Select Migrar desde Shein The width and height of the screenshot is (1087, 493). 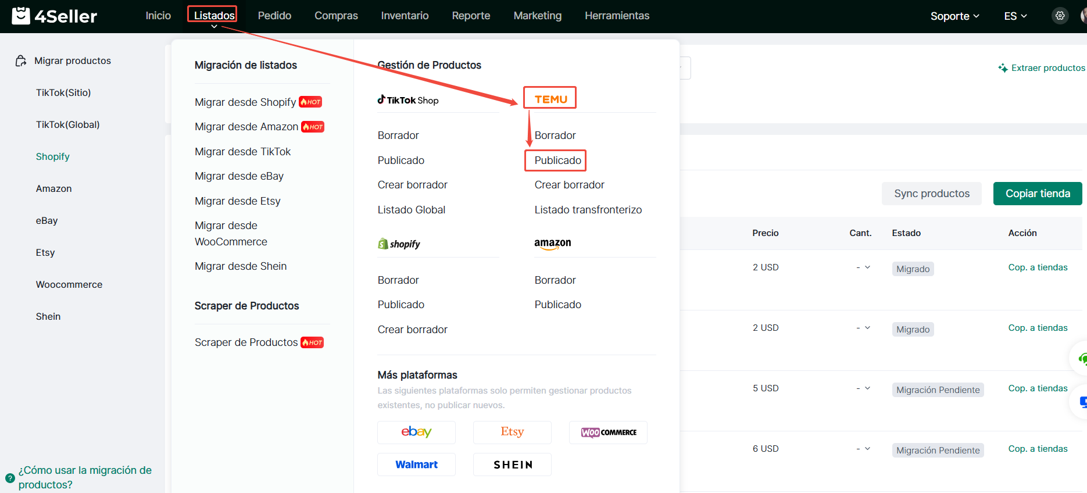(x=241, y=266)
